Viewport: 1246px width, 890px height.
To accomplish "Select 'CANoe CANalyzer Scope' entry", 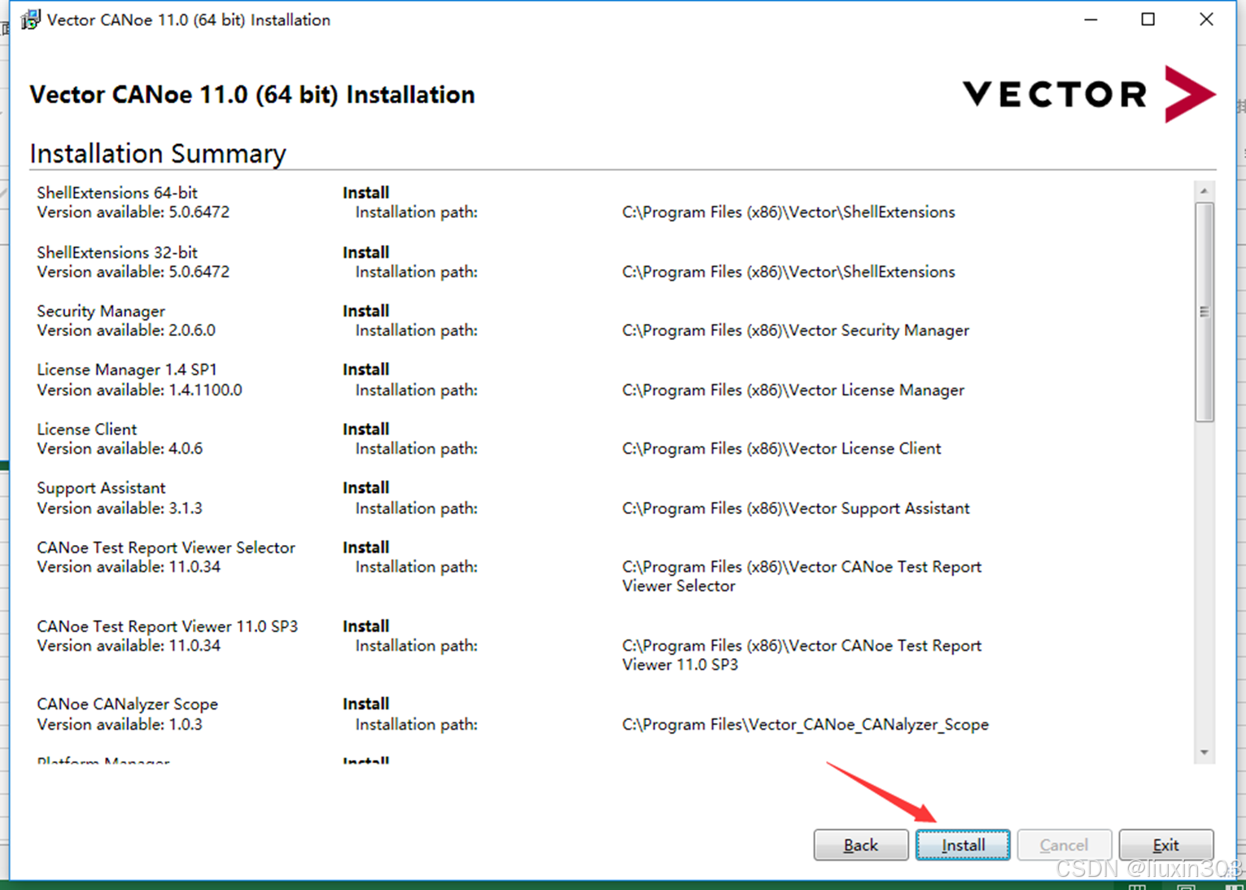I will (128, 704).
